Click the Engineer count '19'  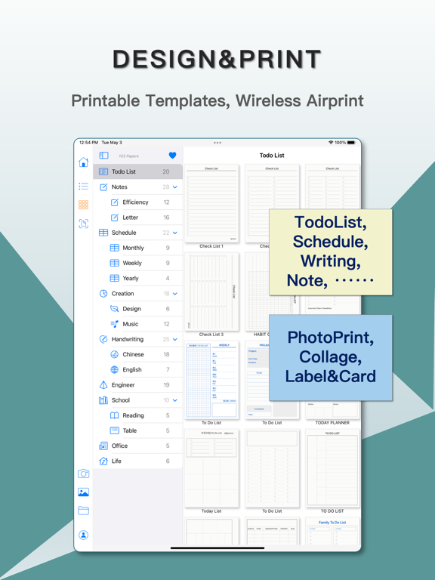click(166, 385)
